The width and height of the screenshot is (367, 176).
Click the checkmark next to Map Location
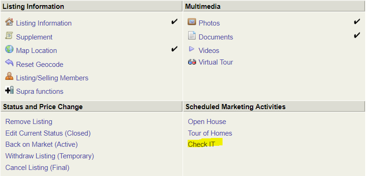click(x=174, y=49)
